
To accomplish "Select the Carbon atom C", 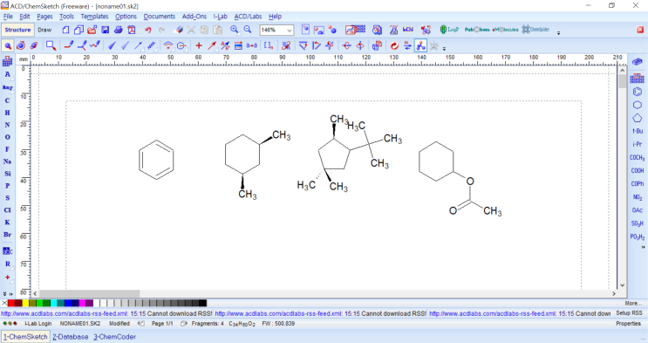I will (7, 100).
